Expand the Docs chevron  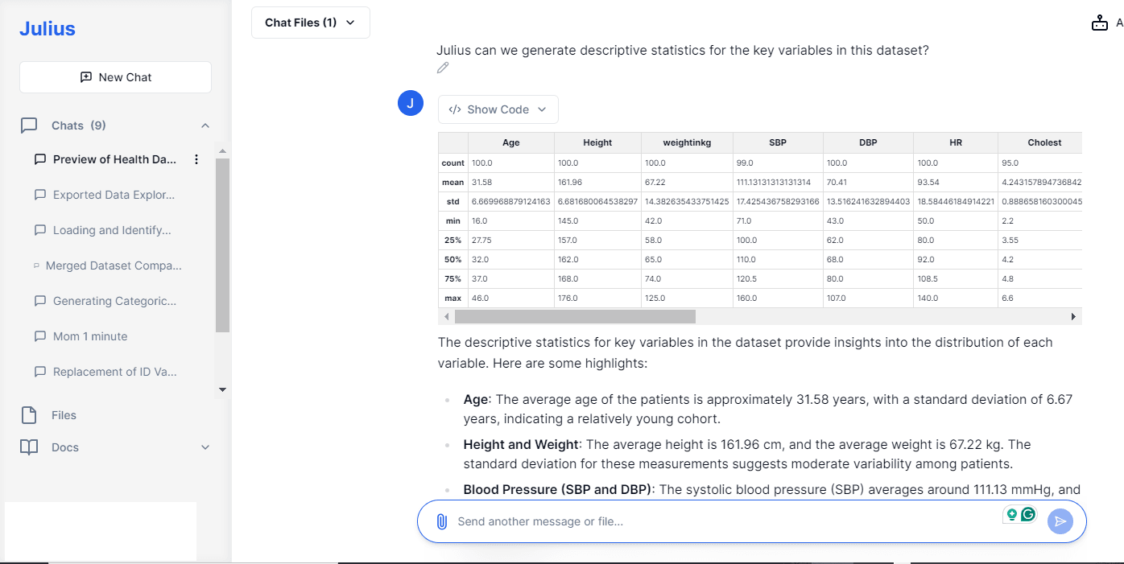point(205,447)
